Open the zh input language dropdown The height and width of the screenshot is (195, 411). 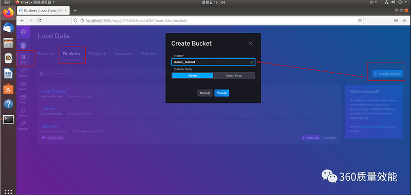point(373,2)
